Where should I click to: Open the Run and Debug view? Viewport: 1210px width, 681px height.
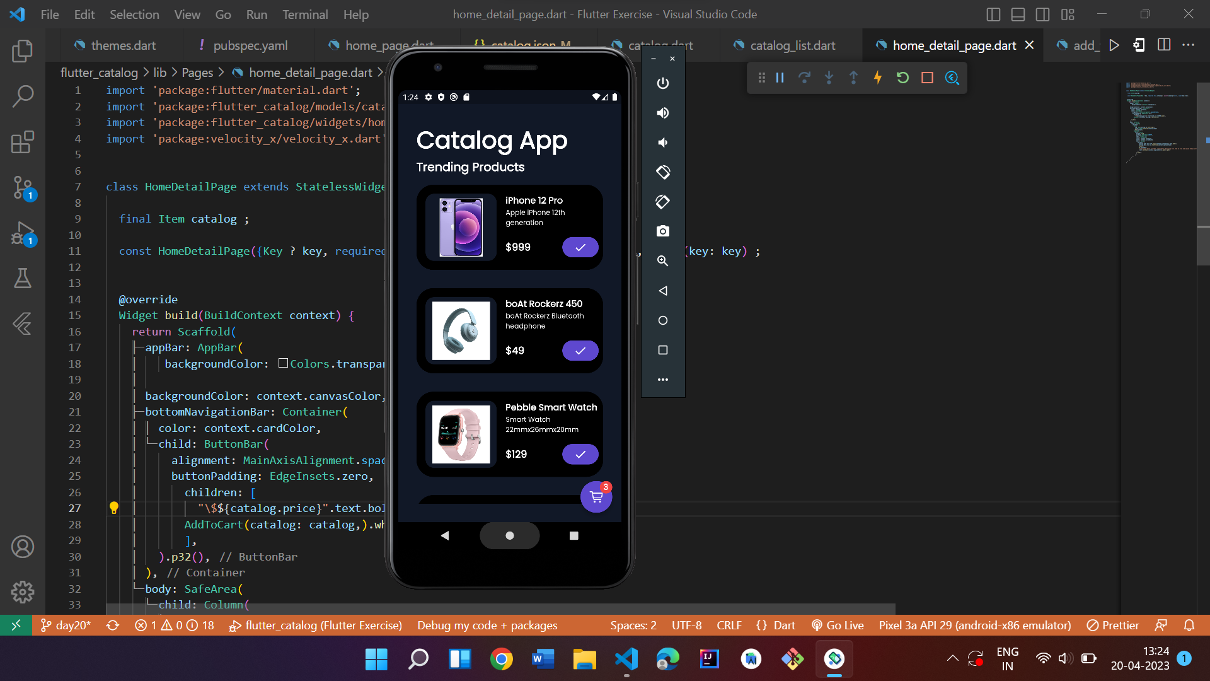coord(23,233)
